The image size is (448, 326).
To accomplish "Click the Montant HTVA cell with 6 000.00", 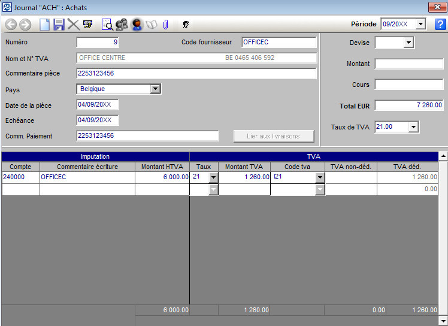I will (162, 177).
